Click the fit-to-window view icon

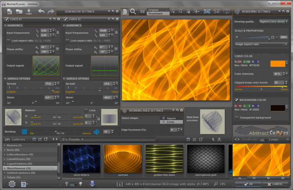click(207, 11)
